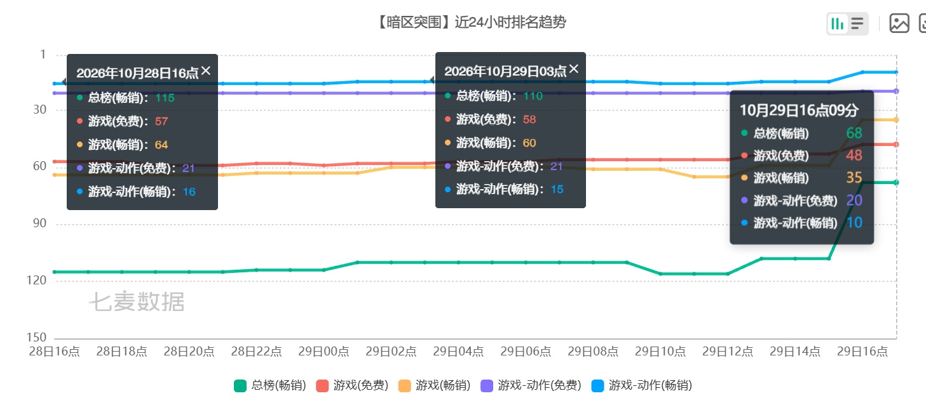The width and height of the screenshot is (926, 417).
Task: Switch to the list view icon
Action: tap(857, 24)
